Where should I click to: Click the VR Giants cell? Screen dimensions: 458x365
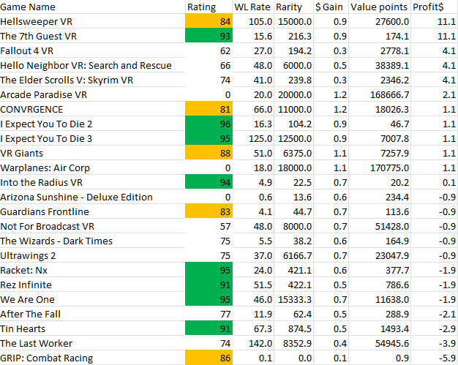(x=92, y=153)
